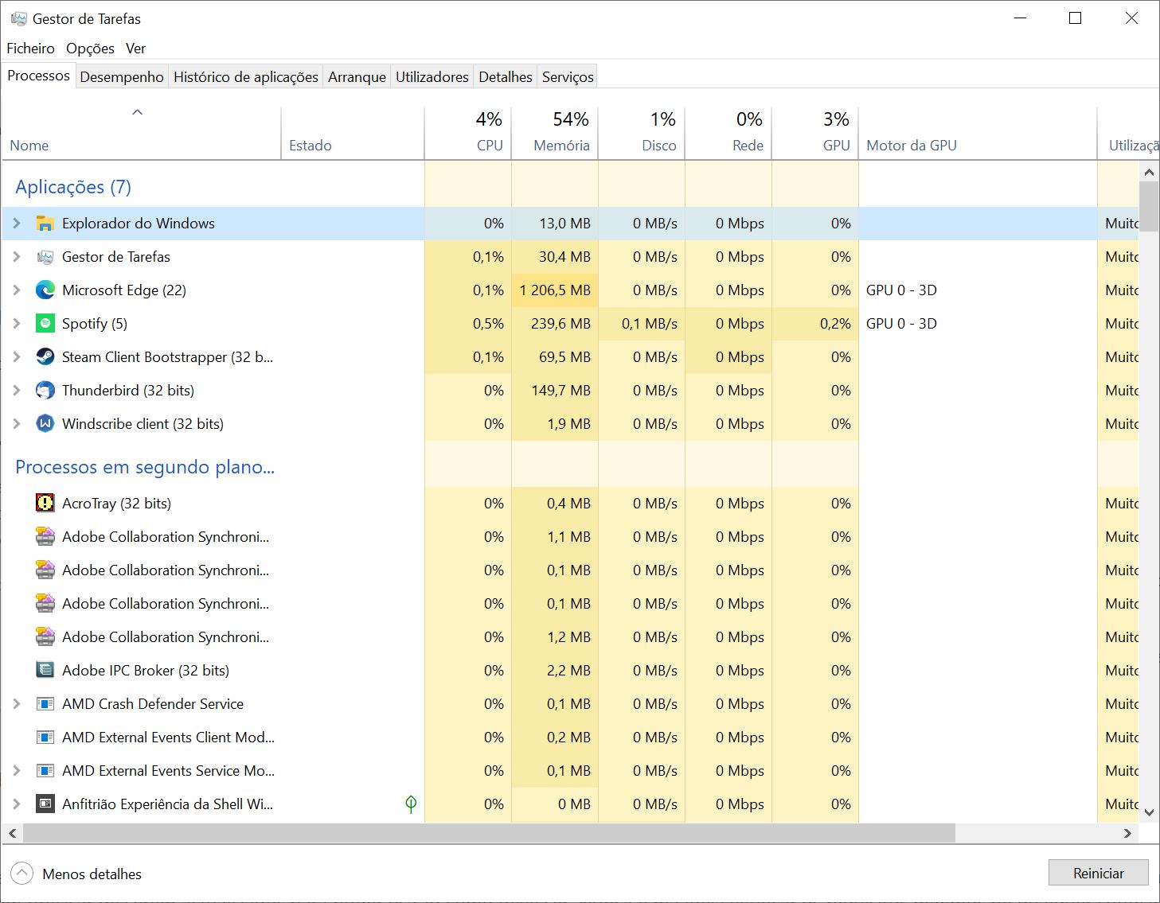Select the Processos em segundo plano heading
Image resolution: width=1160 pixels, height=903 pixels.
(145, 467)
